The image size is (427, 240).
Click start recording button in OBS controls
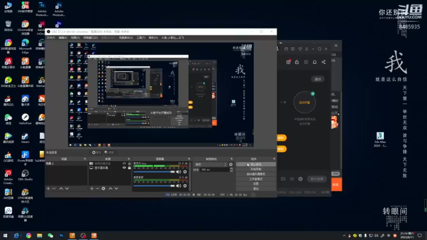256,169
